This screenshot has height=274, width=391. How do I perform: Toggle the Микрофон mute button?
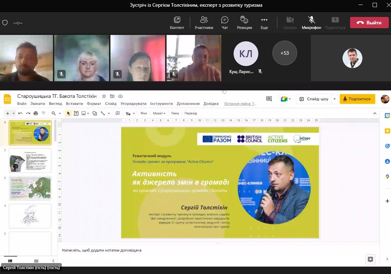(x=311, y=23)
